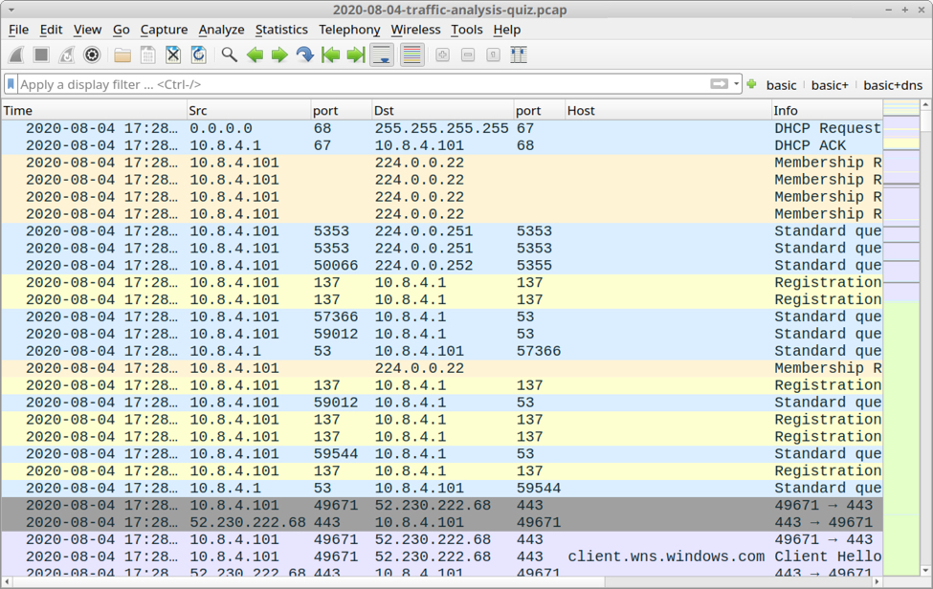This screenshot has width=933, height=589.
Task: Open the window menu arrow in title bar
Action: [x=11, y=10]
